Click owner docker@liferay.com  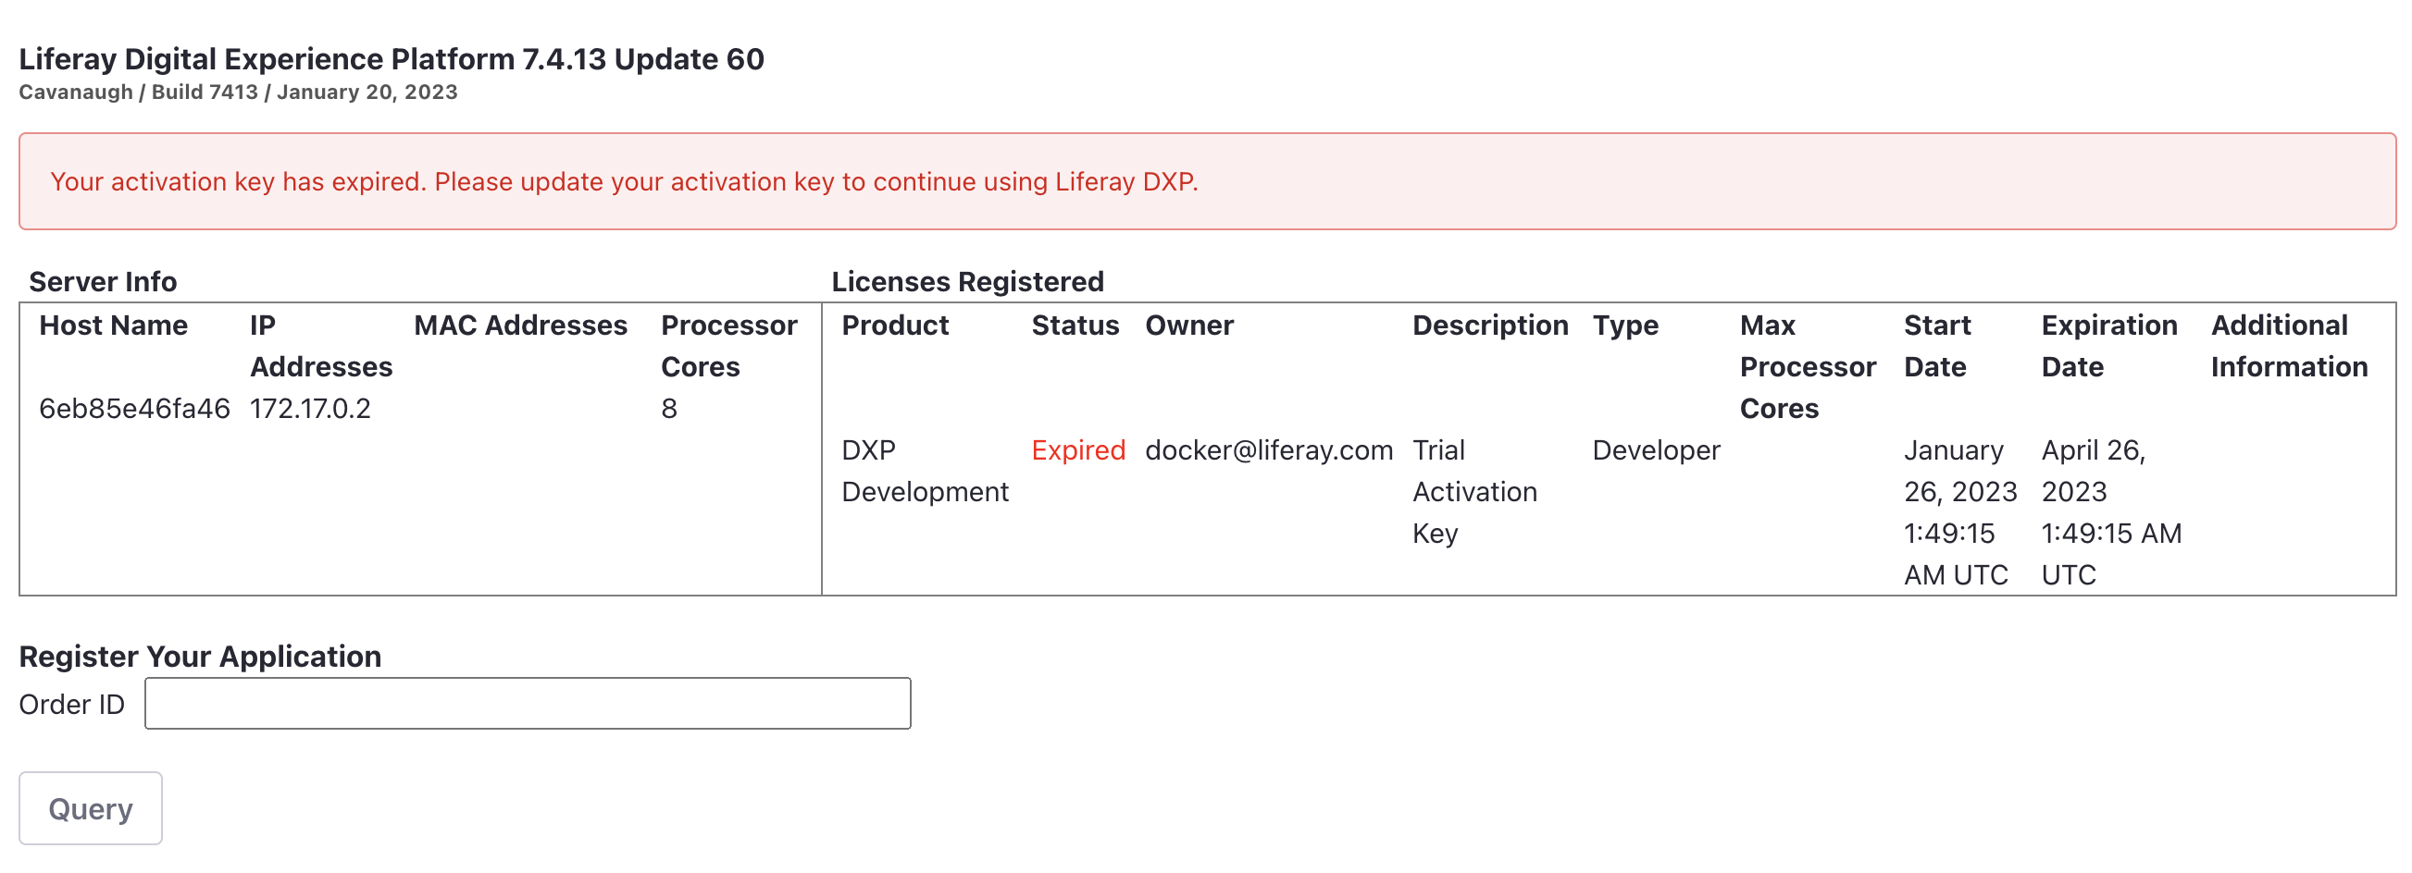[1269, 450]
